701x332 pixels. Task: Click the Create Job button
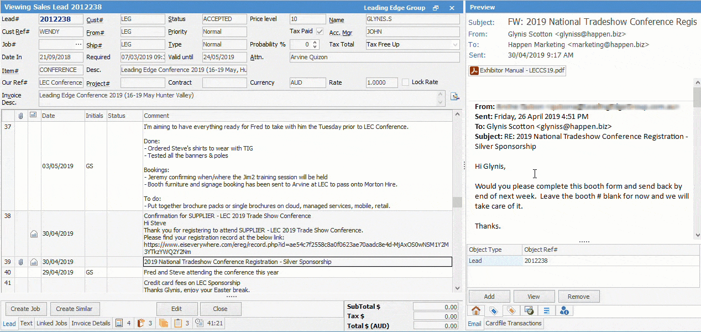click(x=25, y=309)
